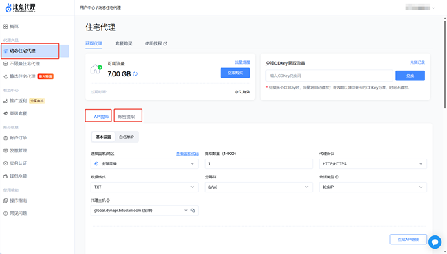Switch to the 账密提取 tab
The width and height of the screenshot is (447, 254).
127,117
